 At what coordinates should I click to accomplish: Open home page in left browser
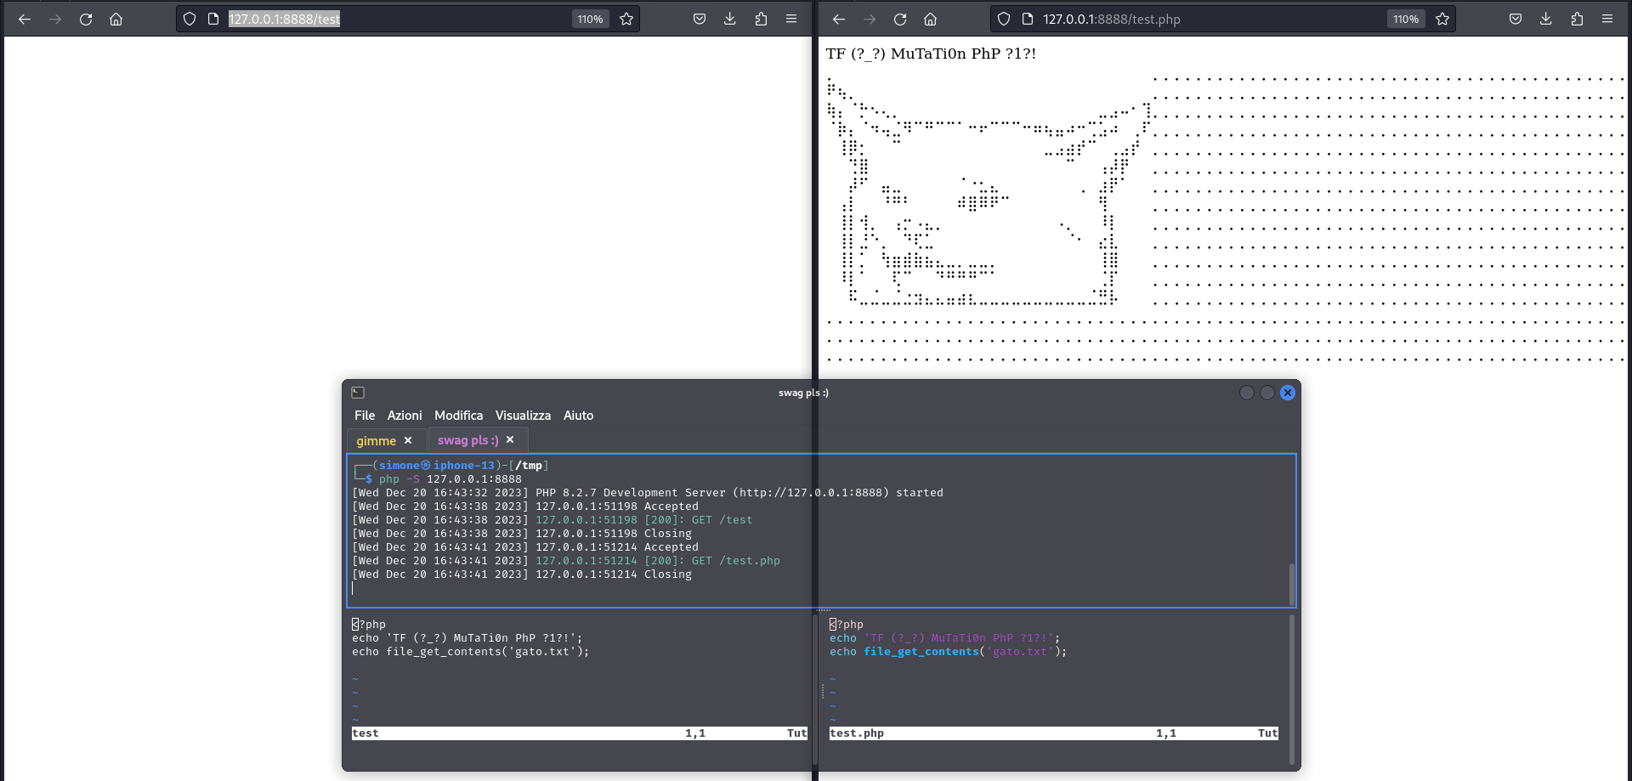tap(116, 19)
